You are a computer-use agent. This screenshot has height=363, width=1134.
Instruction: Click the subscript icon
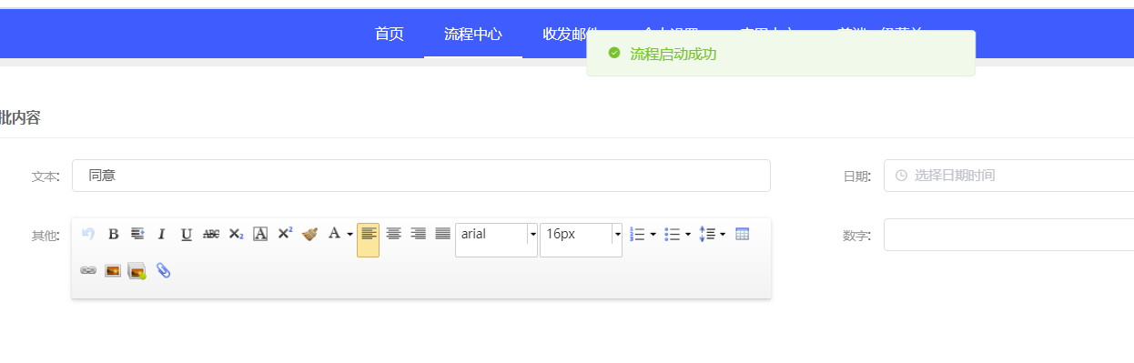(x=236, y=234)
